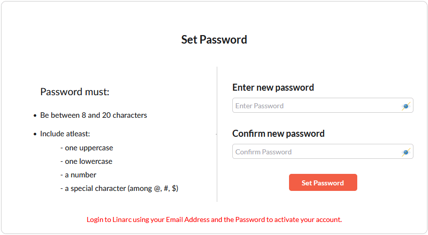Click the Confirm new password label

[278, 134]
